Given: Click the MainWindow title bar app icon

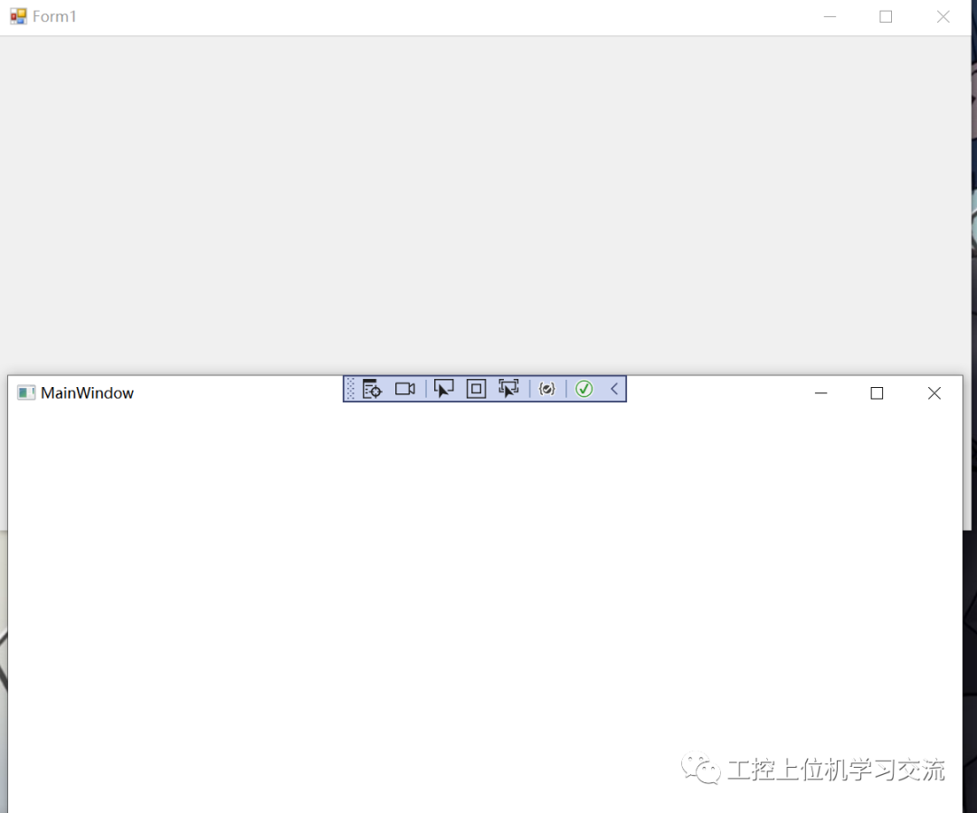Looking at the screenshot, I should pos(26,392).
